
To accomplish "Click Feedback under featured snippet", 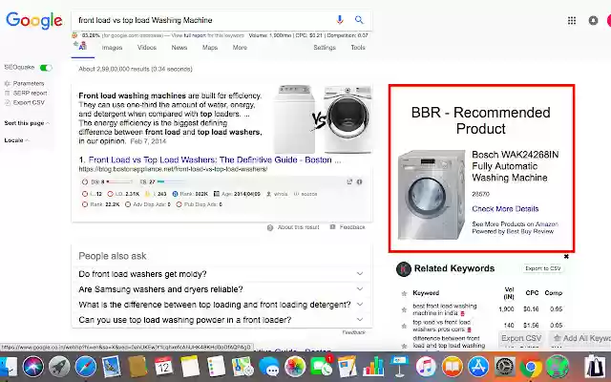I will [352, 227].
